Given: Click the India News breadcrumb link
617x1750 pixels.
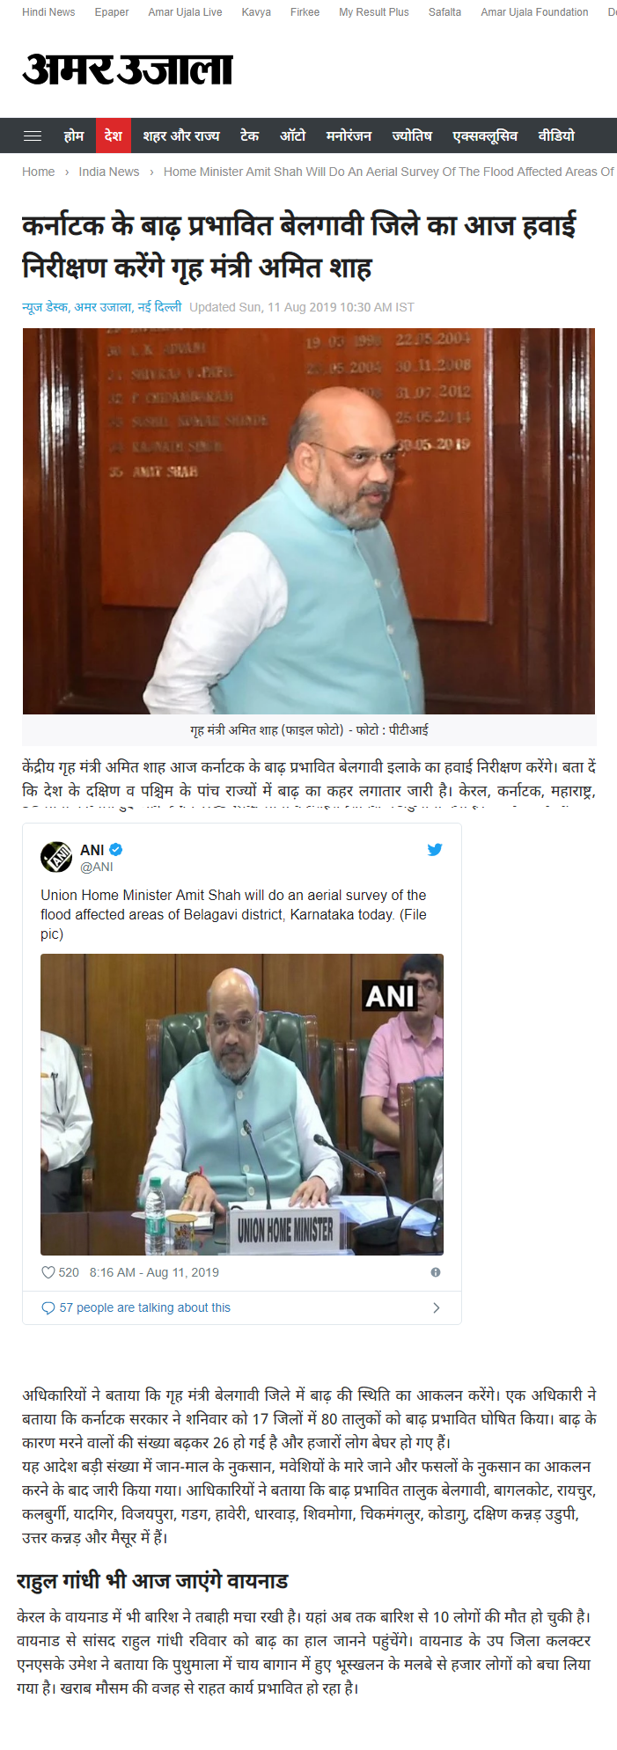Looking at the screenshot, I should click(109, 172).
